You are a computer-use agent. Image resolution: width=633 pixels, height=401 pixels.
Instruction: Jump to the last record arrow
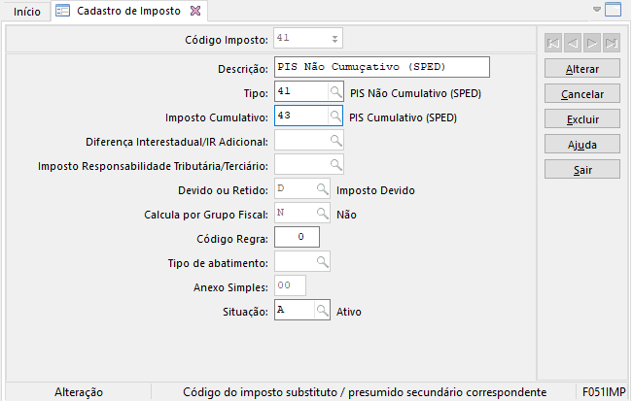[x=611, y=43]
